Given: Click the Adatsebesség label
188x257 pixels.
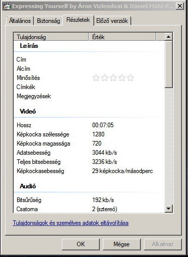Looking at the screenshot, I should coord(33,153).
